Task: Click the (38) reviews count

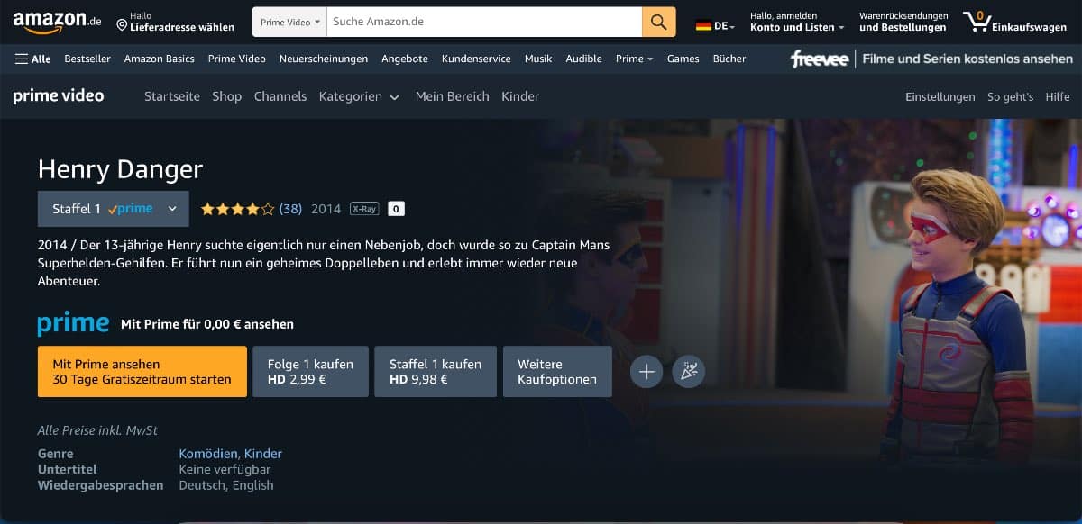Action: (290, 209)
